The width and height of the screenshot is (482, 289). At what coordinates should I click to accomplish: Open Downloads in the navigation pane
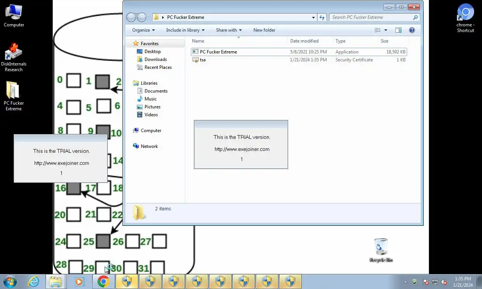[x=156, y=59]
